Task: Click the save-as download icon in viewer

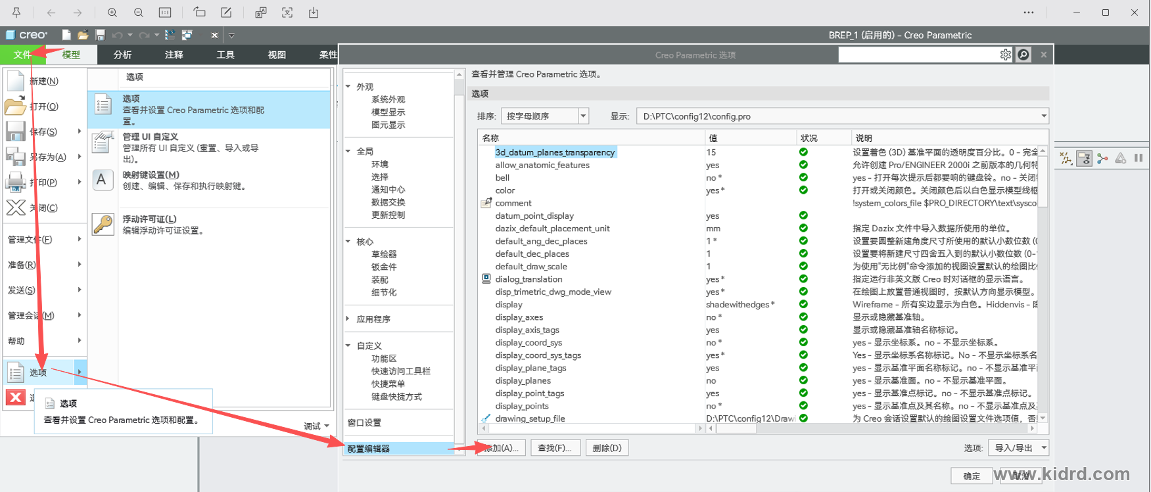Action: pyautogui.click(x=314, y=12)
